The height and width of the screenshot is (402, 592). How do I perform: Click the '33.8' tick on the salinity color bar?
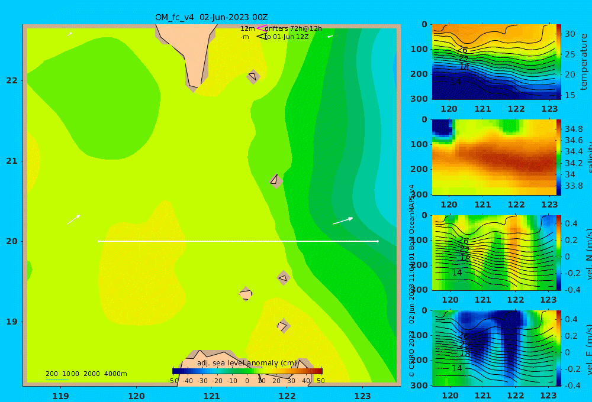574,186
